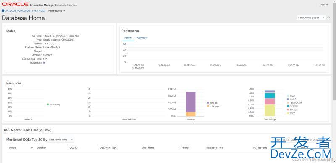Click the Database Home page heading

[x=23, y=18]
